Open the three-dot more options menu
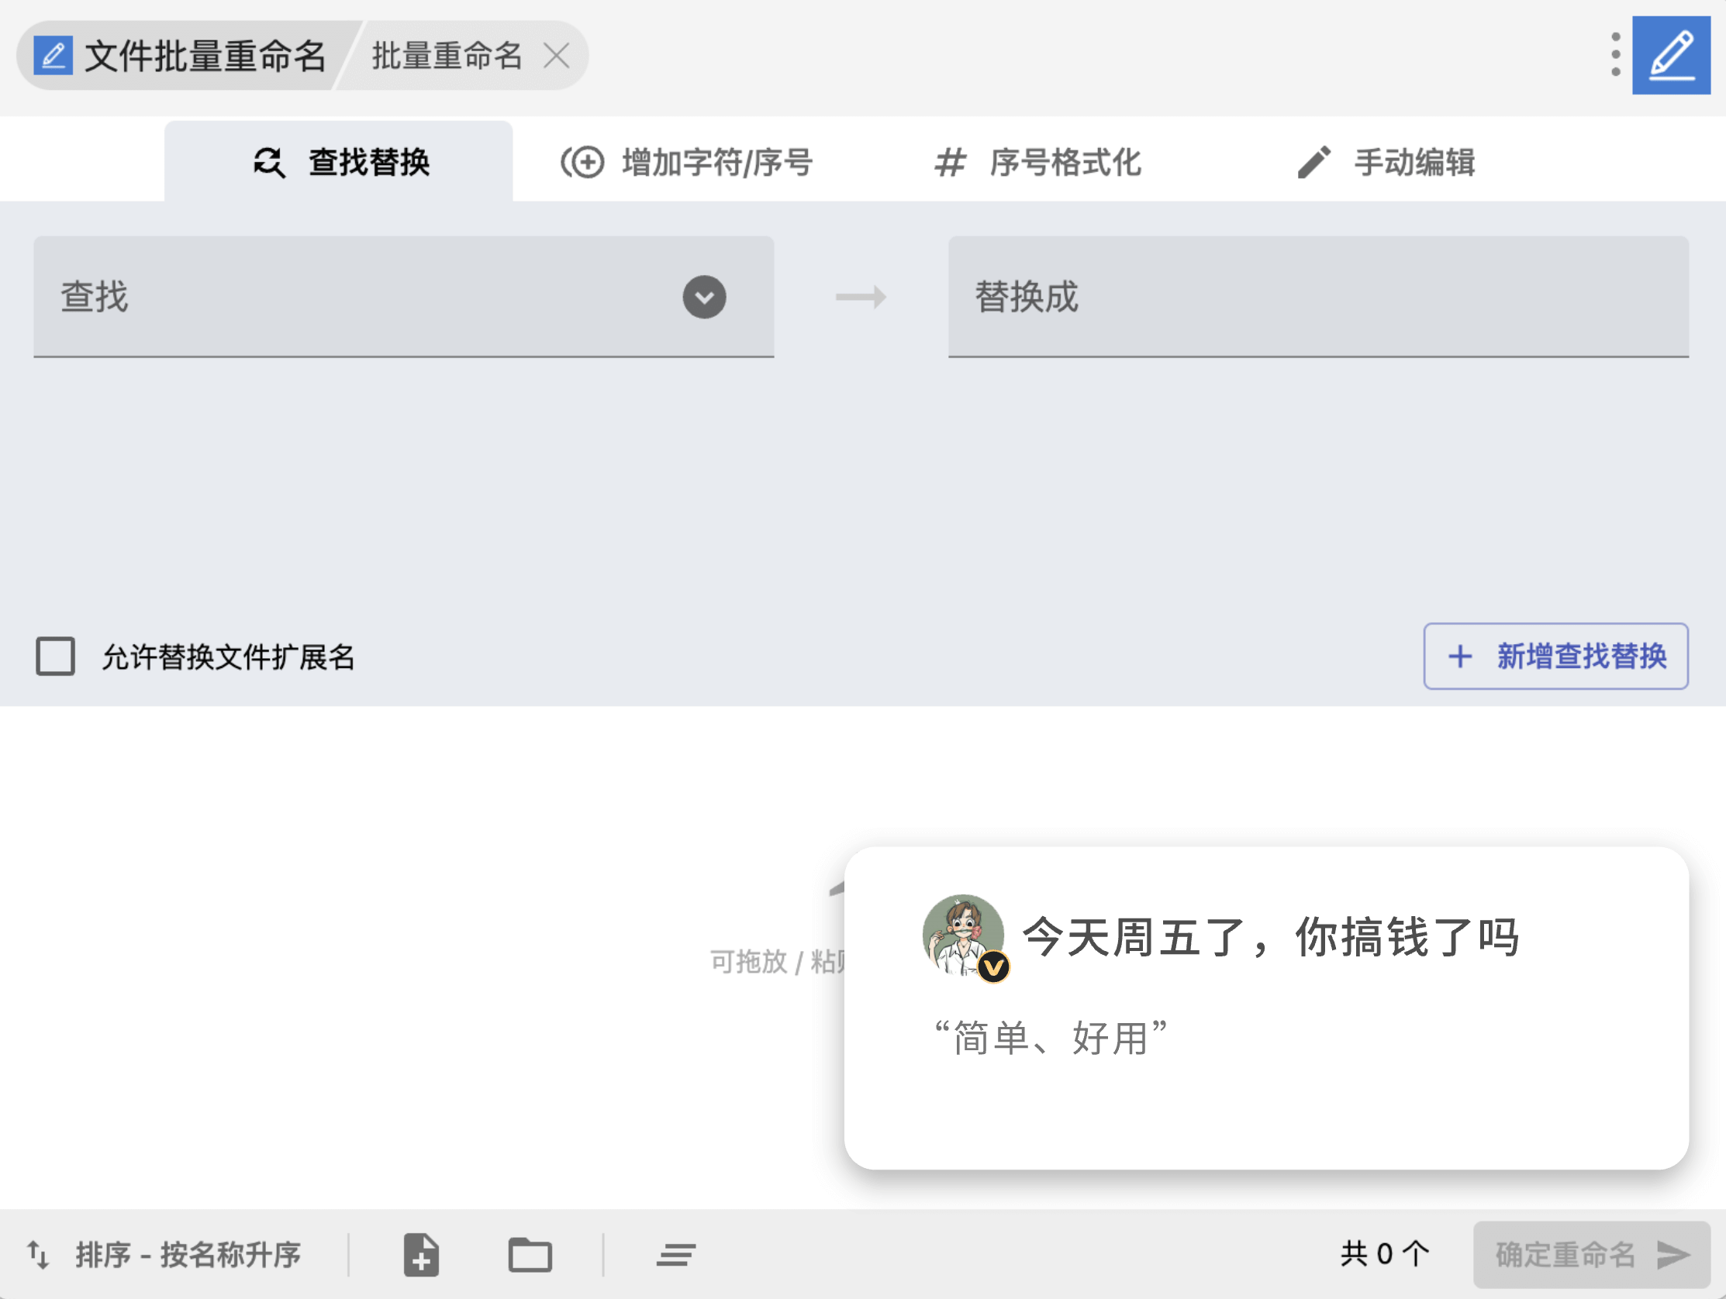This screenshot has height=1299, width=1726. click(1615, 54)
